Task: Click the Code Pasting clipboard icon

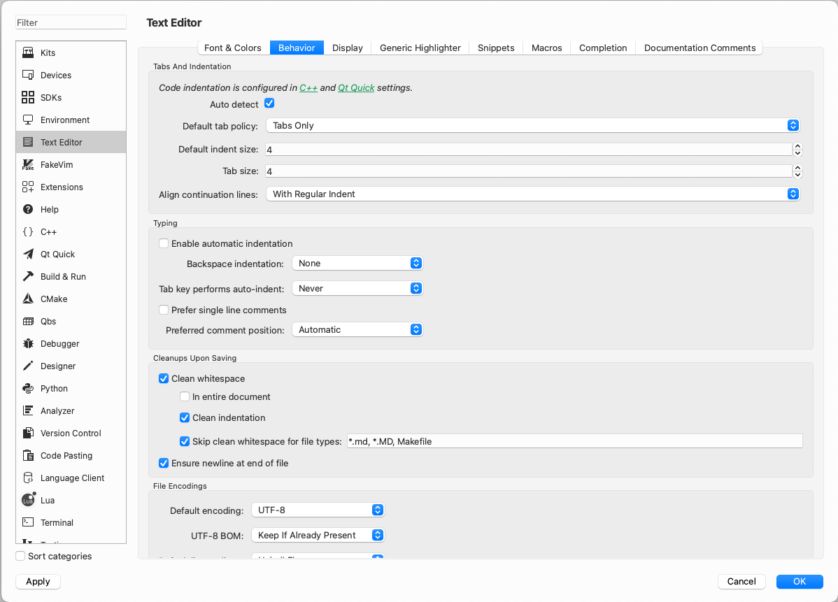Action: 28,456
